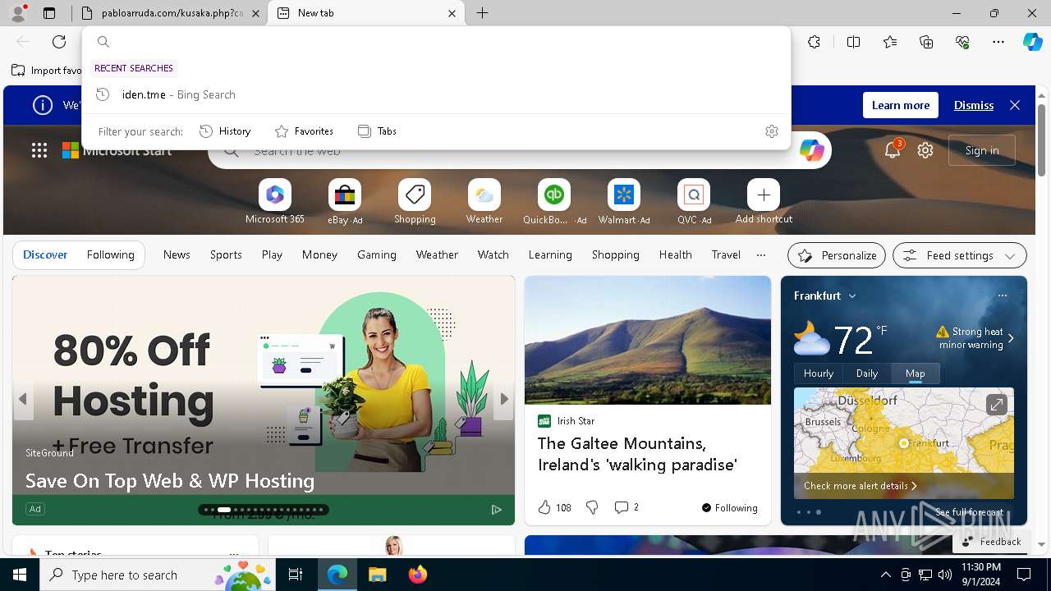Dislike the Galtee Mountains article

[x=592, y=507]
